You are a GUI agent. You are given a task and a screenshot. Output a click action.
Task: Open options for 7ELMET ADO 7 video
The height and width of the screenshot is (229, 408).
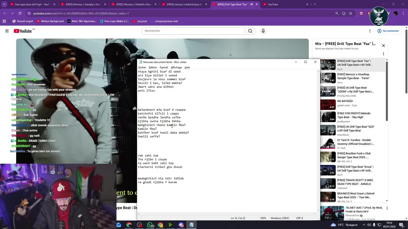coord(387,208)
